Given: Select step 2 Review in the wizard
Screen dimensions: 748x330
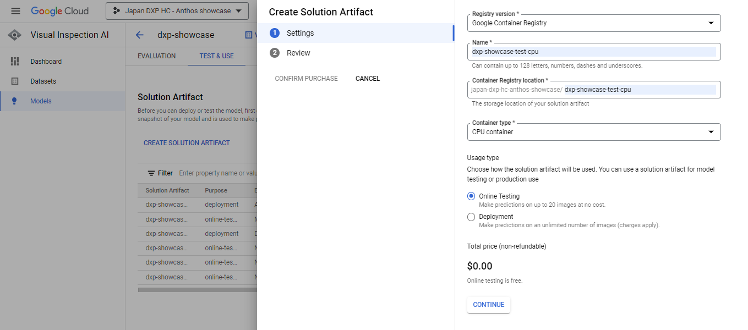Looking at the screenshot, I should coord(356,53).
